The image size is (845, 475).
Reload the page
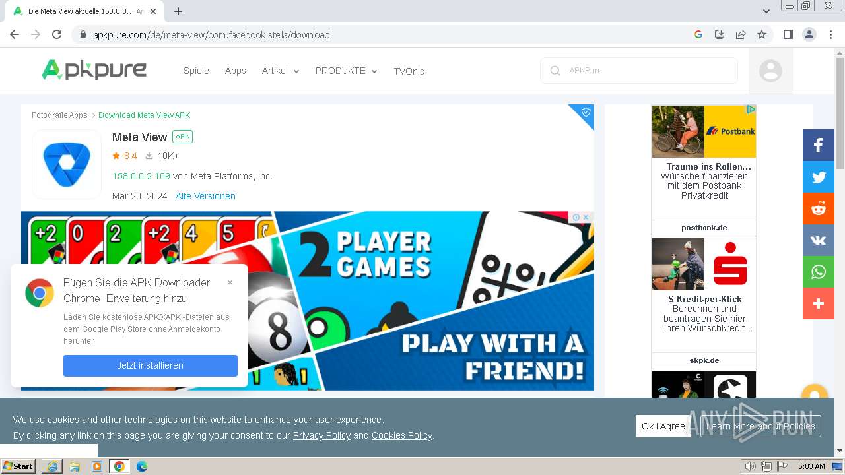[x=57, y=35]
